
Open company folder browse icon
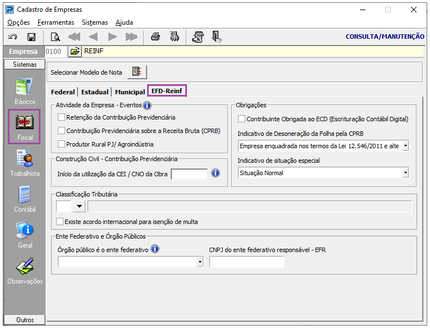coord(75,51)
